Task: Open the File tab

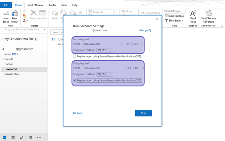Action: [x=6, y=5]
